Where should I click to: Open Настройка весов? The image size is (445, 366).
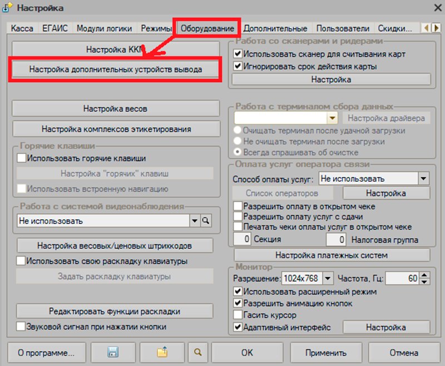click(116, 108)
